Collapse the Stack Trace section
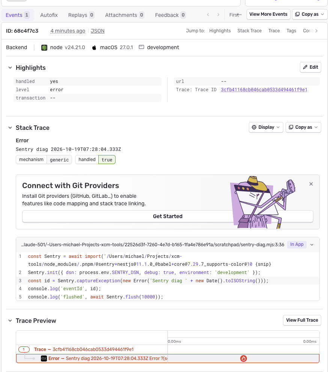328x372 pixels. click(10, 128)
